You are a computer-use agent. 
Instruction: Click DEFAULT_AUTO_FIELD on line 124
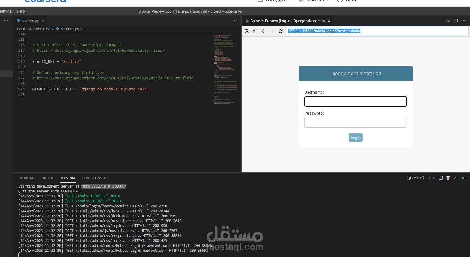[x=52, y=89]
